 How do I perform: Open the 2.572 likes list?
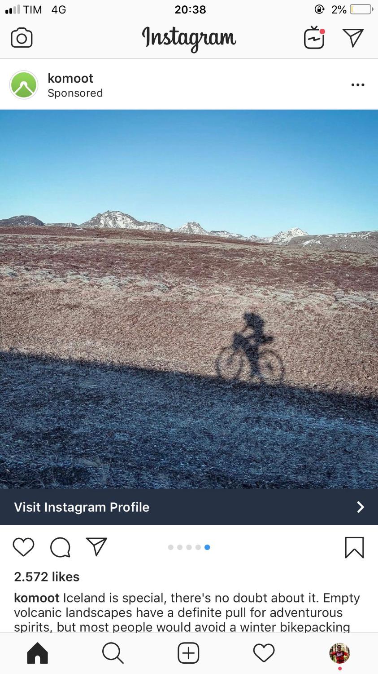(x=47, y=576)
